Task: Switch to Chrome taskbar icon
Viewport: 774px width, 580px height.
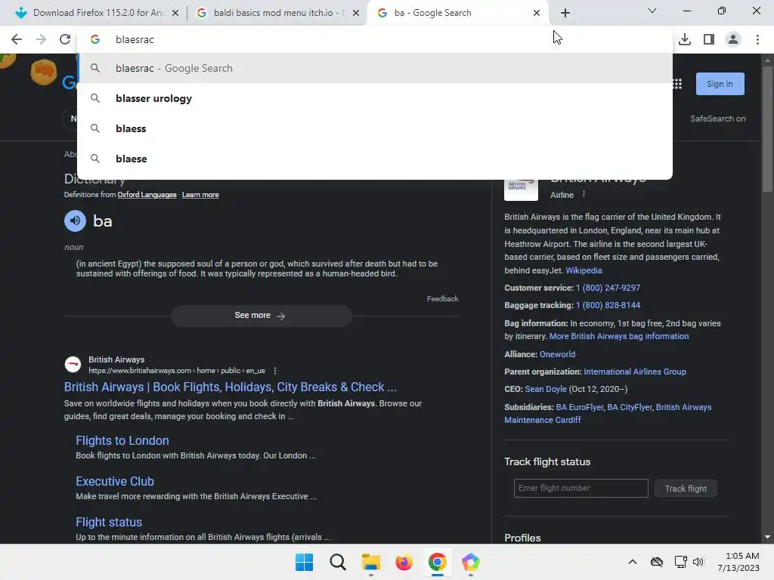Action: 438,562
